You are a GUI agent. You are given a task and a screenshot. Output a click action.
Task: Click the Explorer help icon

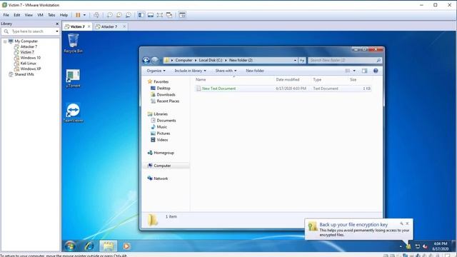point(376,71)
